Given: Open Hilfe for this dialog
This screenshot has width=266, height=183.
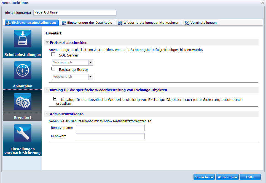Looking at the screenshot, I should [250, 177].
